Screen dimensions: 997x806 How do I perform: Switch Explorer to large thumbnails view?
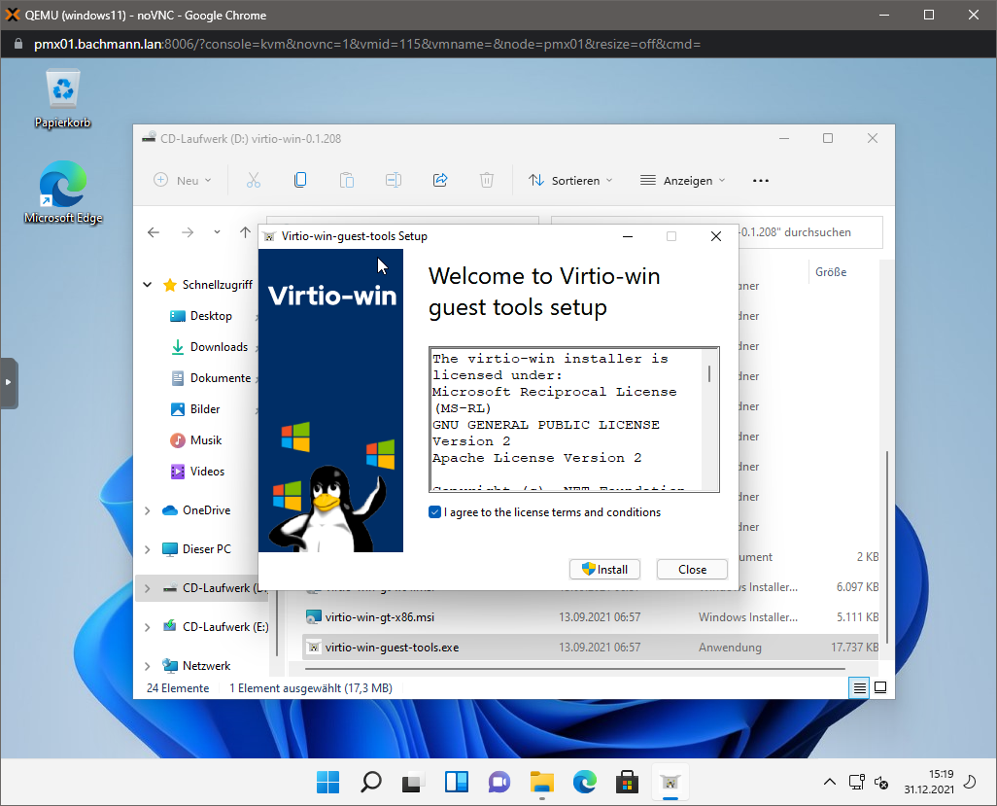(x=880, y=687)
